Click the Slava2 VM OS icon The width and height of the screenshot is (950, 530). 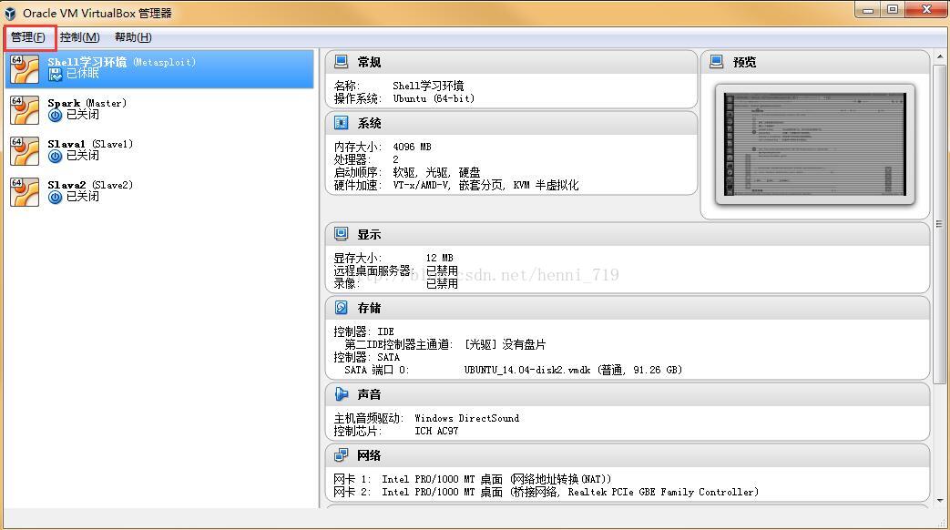[x=25, y=192]
